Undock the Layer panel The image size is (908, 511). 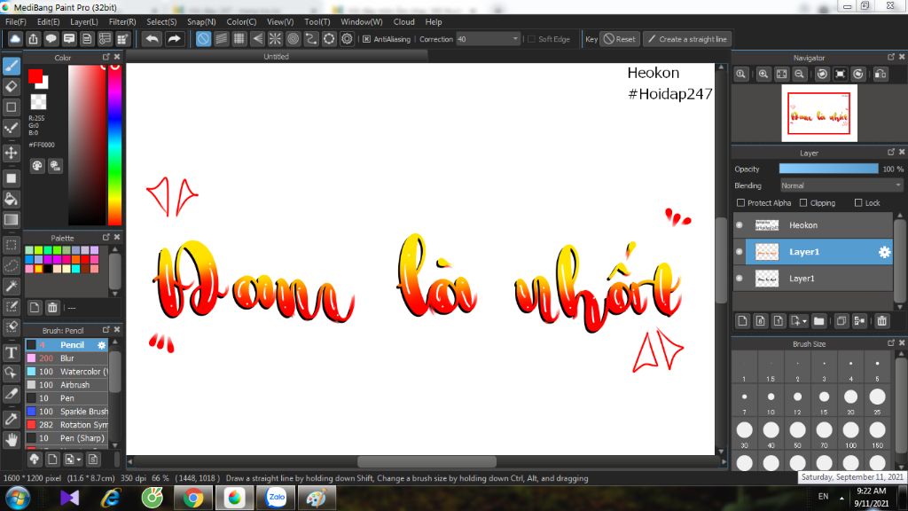click(x=890, y=152)
